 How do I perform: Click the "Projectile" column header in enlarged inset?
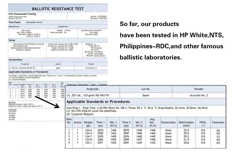coord(92,89)
